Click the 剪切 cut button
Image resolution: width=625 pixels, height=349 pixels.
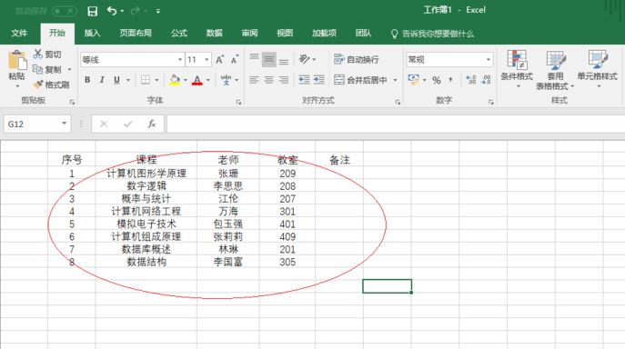(x=48, y=55)
